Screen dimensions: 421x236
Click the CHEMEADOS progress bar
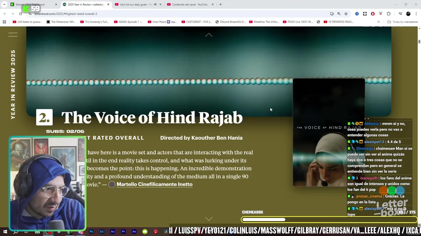click(x=329, y=220)
